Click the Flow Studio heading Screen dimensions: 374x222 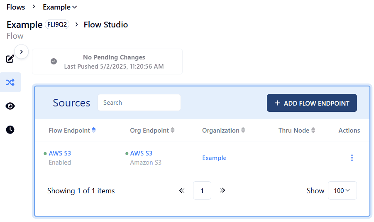click(x=106, y=25)
